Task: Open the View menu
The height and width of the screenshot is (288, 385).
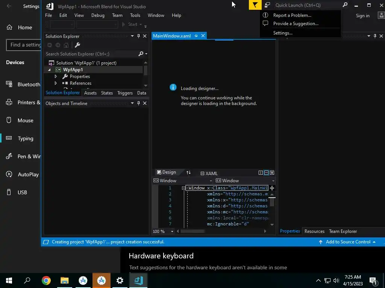Action: (79, 15)
